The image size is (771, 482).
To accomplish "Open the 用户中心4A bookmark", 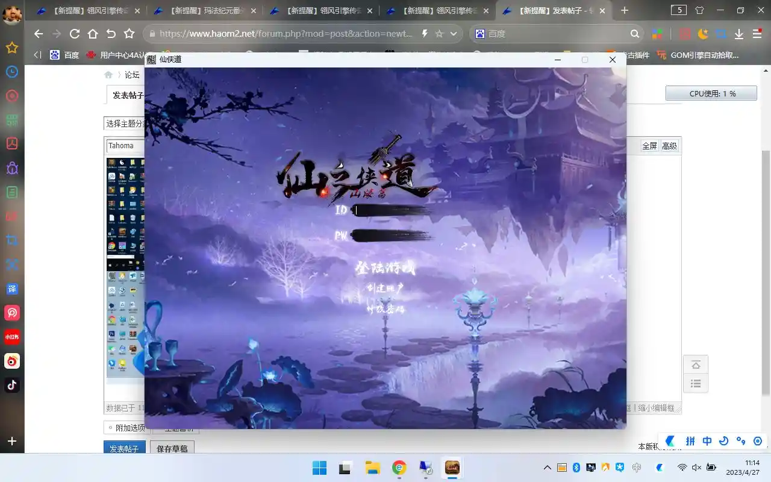I will (x=115, y=55).
